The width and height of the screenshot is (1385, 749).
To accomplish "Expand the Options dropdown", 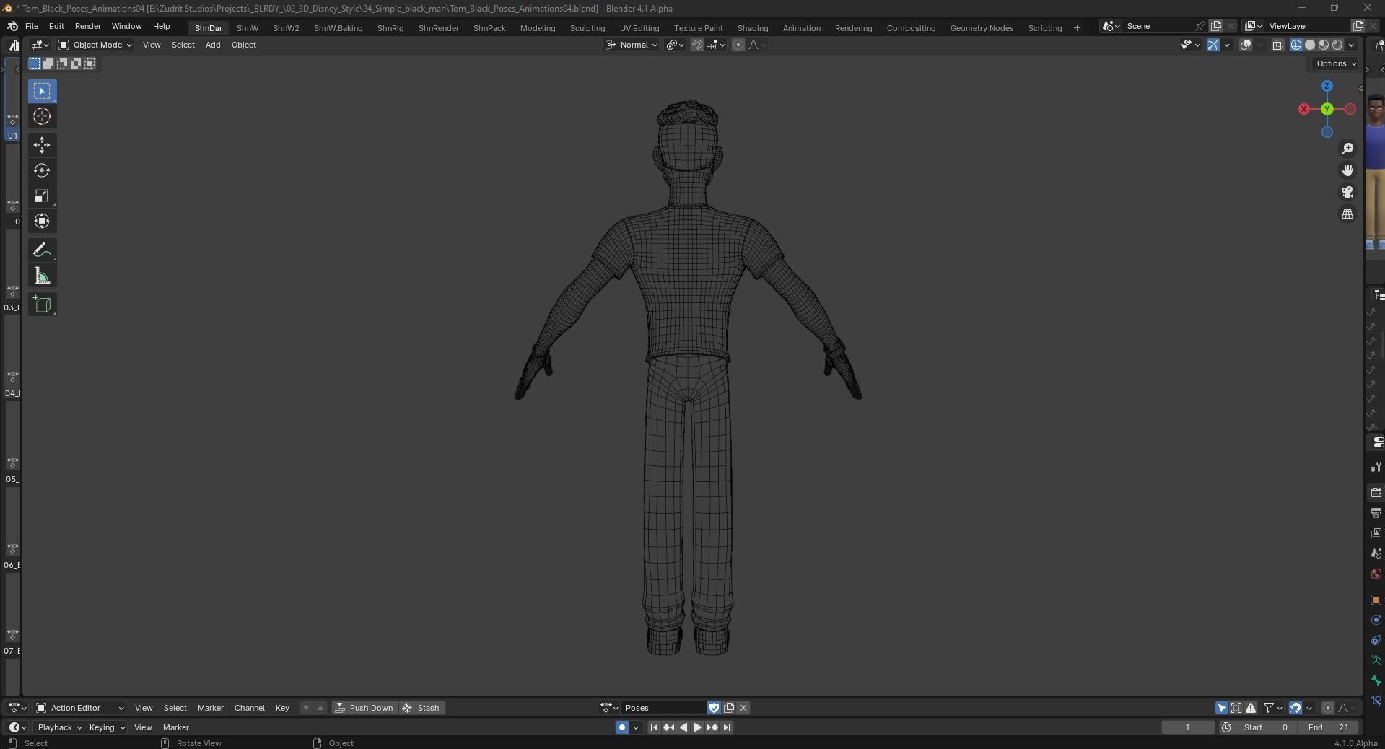I will (1336, 63).
